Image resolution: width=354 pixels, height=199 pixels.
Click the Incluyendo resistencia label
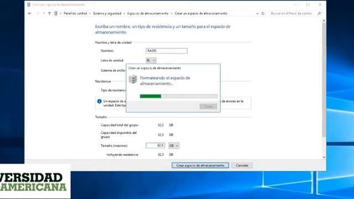[x=122, y=155]
